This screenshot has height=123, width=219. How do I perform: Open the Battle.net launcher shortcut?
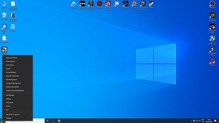[x=126, y=4]
